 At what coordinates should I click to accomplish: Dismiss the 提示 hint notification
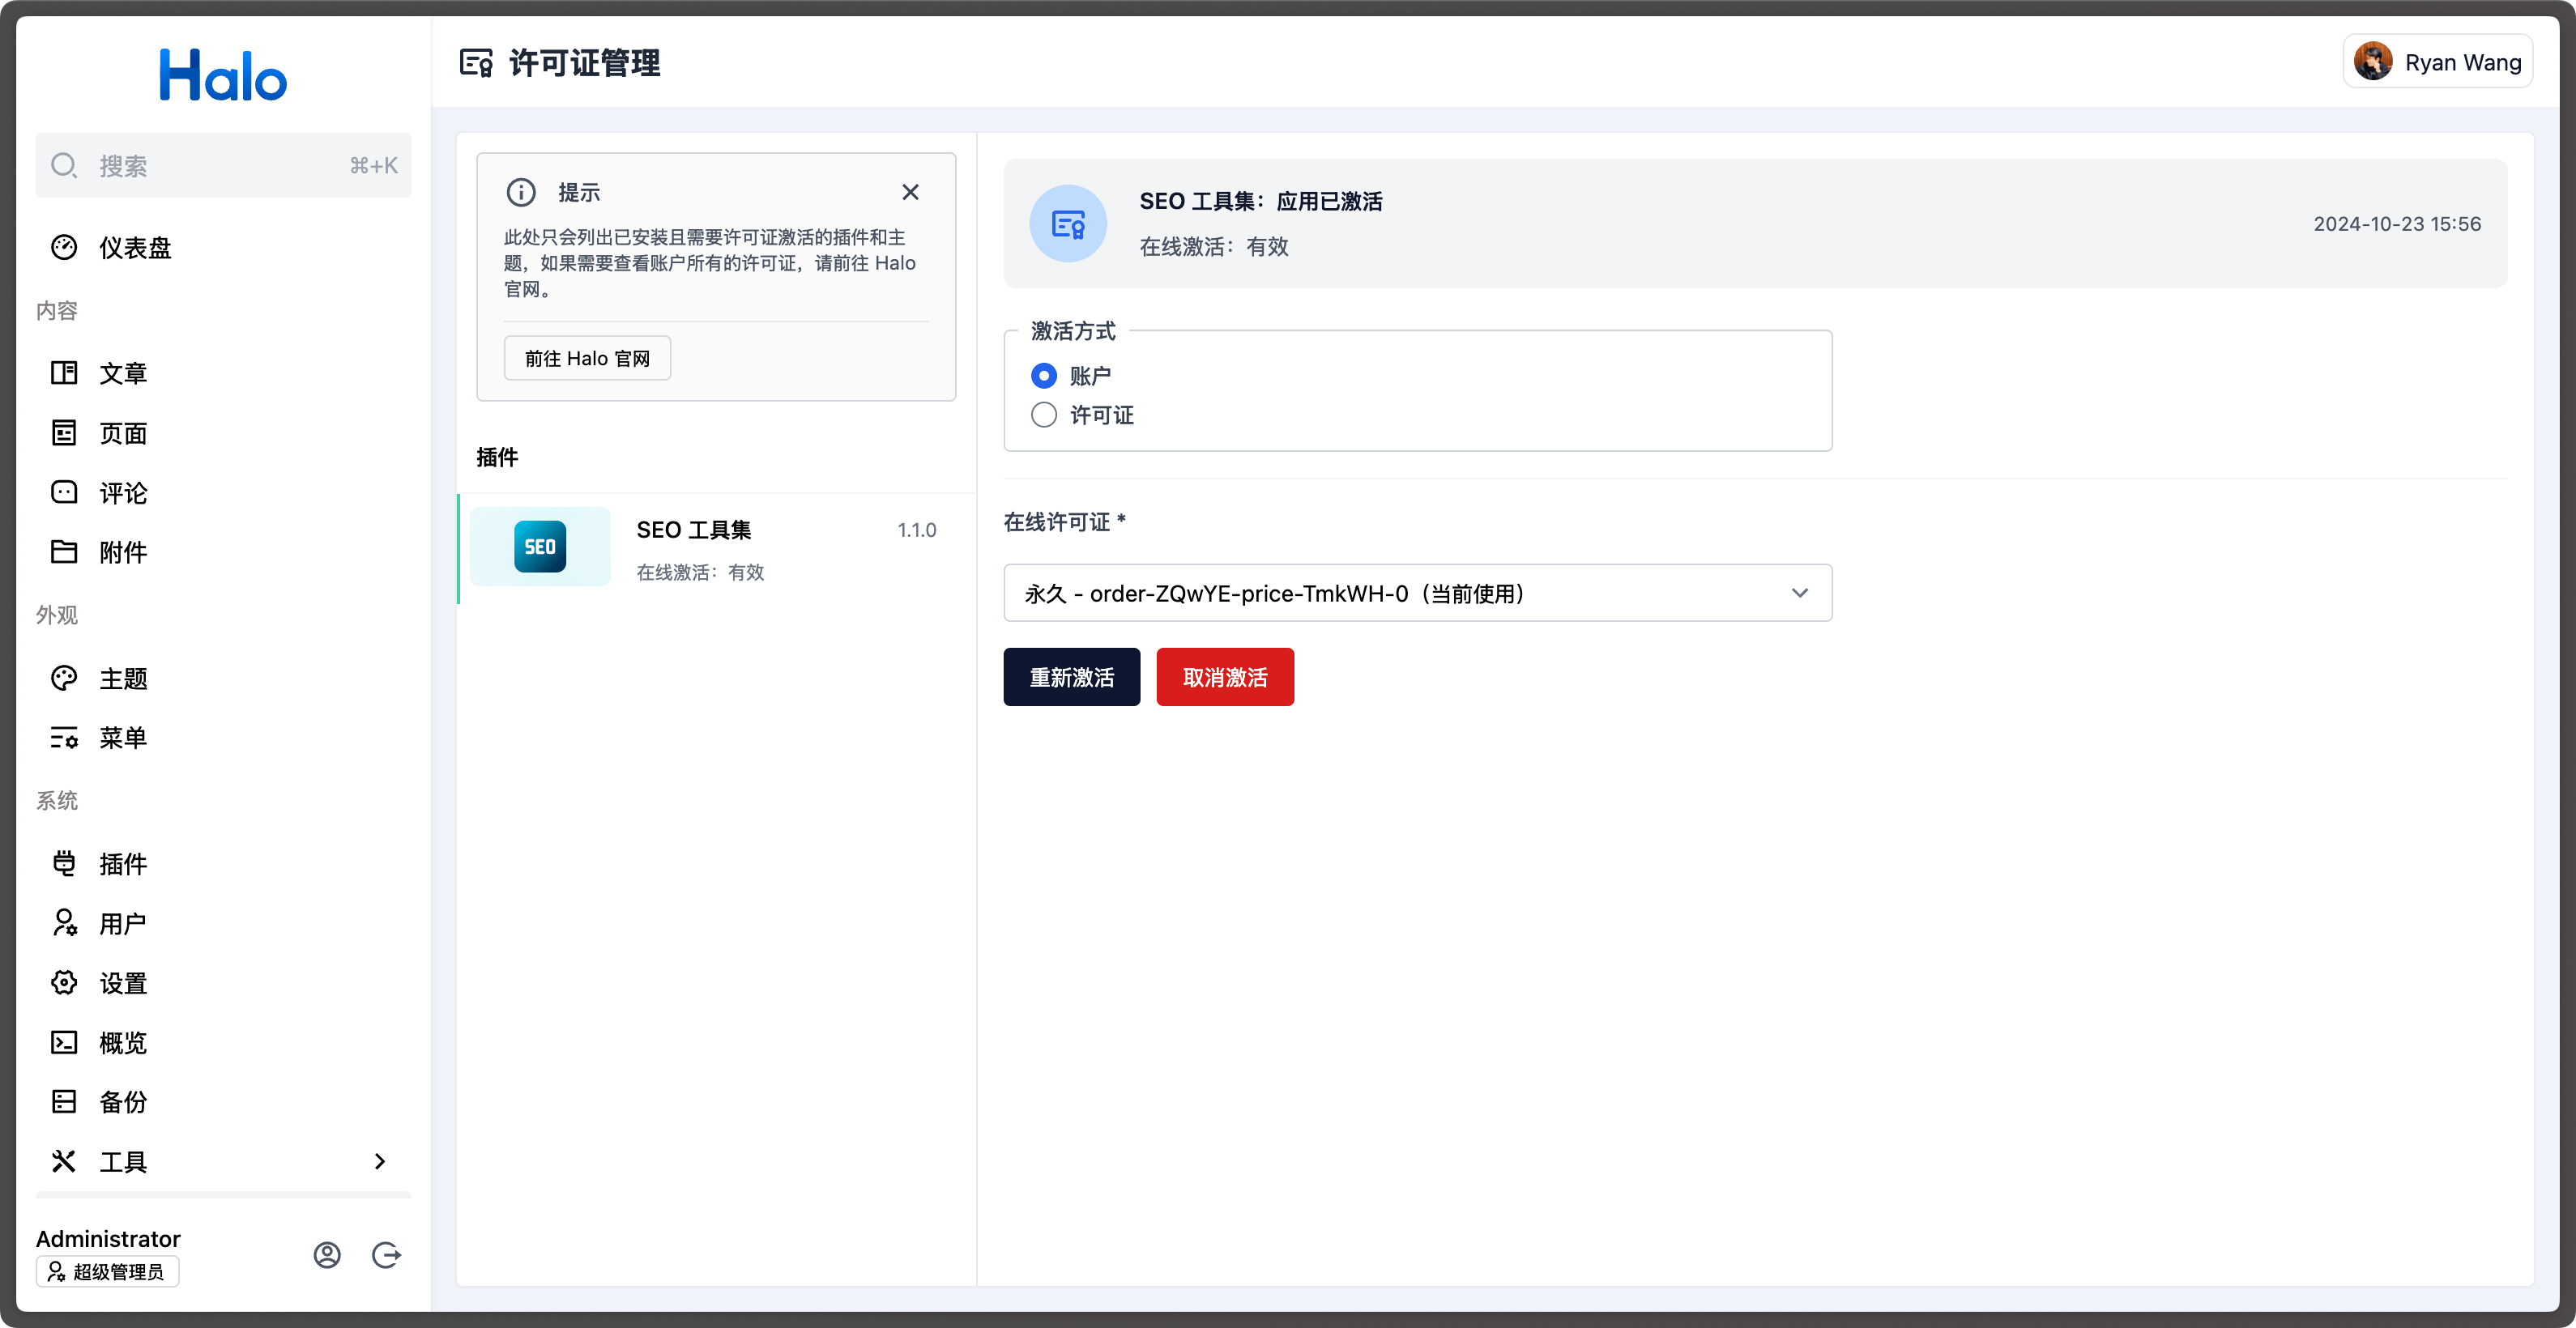tap(910, 191)
